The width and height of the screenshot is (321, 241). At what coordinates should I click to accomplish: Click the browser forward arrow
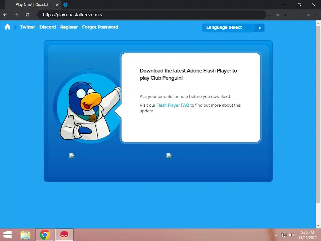tap(16, 15)
